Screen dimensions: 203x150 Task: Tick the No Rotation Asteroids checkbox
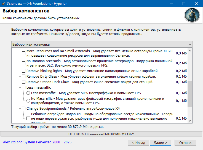click(23, 63)
